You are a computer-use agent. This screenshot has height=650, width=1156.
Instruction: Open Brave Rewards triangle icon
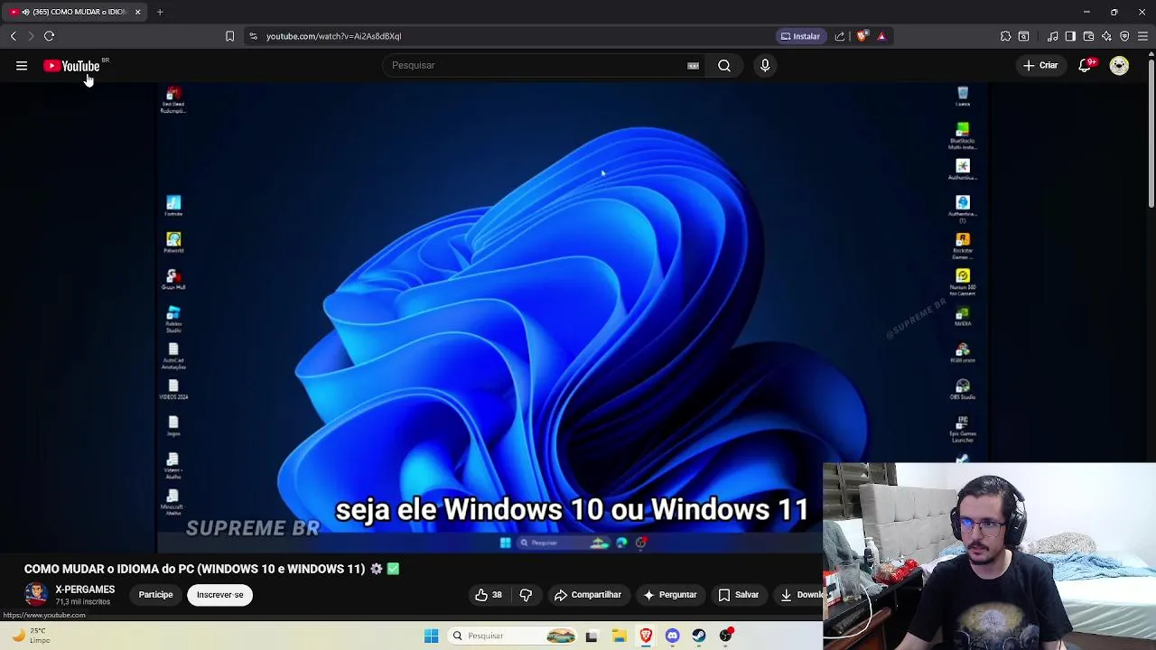(881, 36)
